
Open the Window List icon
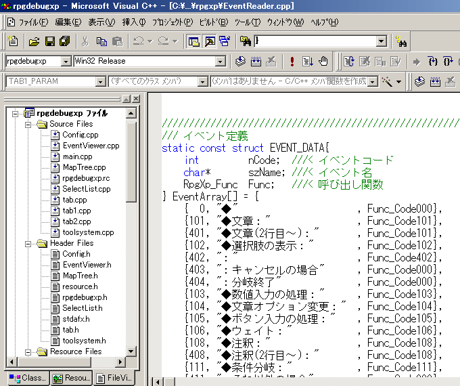tap(225, 41)
